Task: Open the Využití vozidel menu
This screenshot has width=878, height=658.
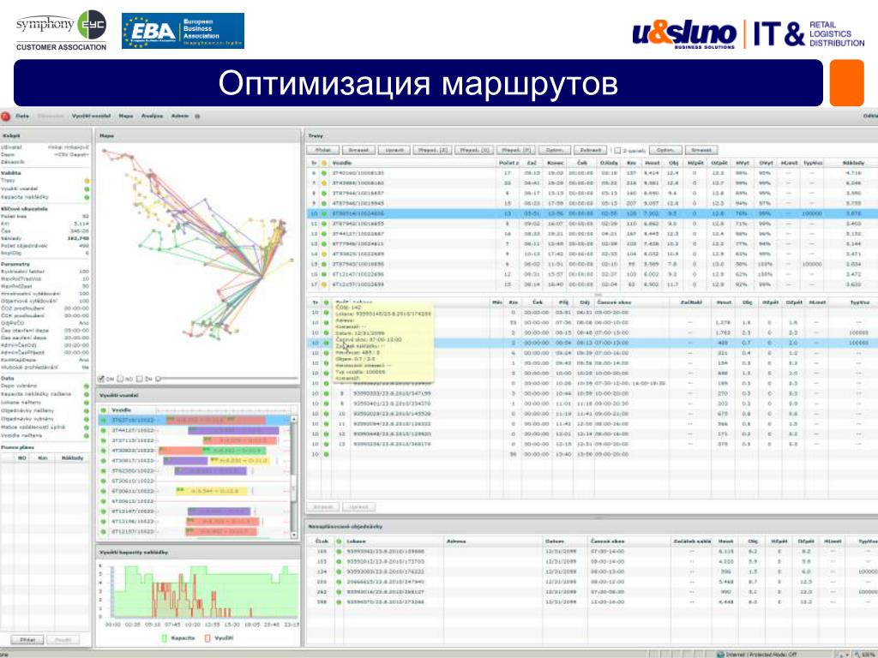Action: [91, 116]
